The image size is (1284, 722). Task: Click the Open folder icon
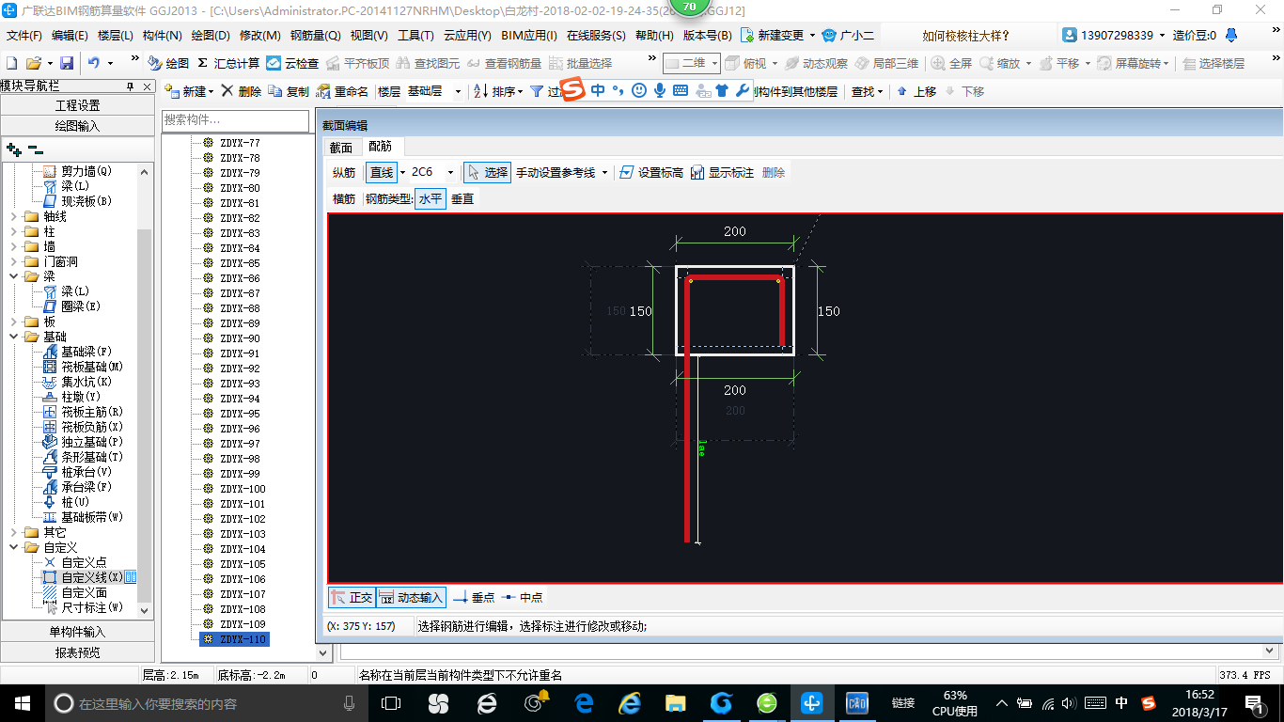(33, 63)
